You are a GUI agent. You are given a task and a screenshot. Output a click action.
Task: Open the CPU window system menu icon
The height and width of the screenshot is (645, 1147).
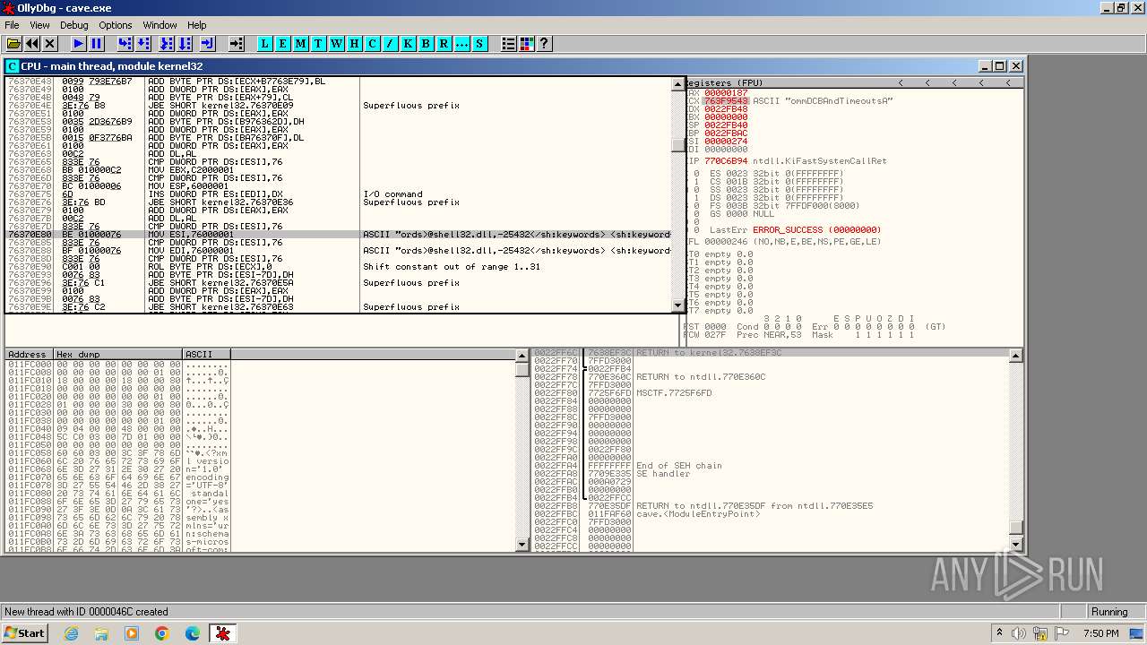pyautogui.click(x=13, y=66)
